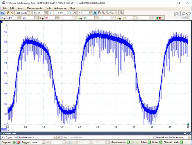Open the Select Good/Bad/Unknown dropdown
192x145 pixels.
[190, 137]
